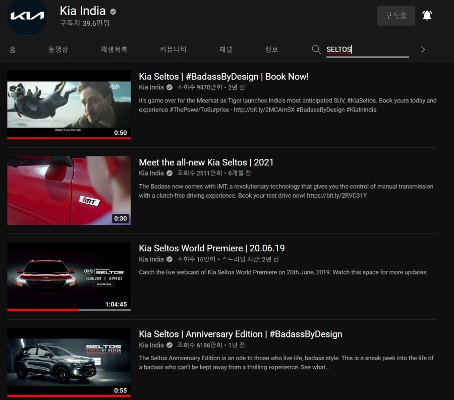Click description starting 'It's game over for the Meerkat'

(288, 105)
